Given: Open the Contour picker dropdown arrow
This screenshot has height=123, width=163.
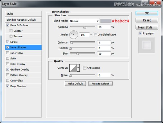Looking at the screenshot, I should tap(78, 68).
